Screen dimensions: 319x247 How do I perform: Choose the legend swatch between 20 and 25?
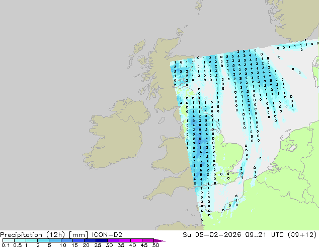(x=90, y=240)
